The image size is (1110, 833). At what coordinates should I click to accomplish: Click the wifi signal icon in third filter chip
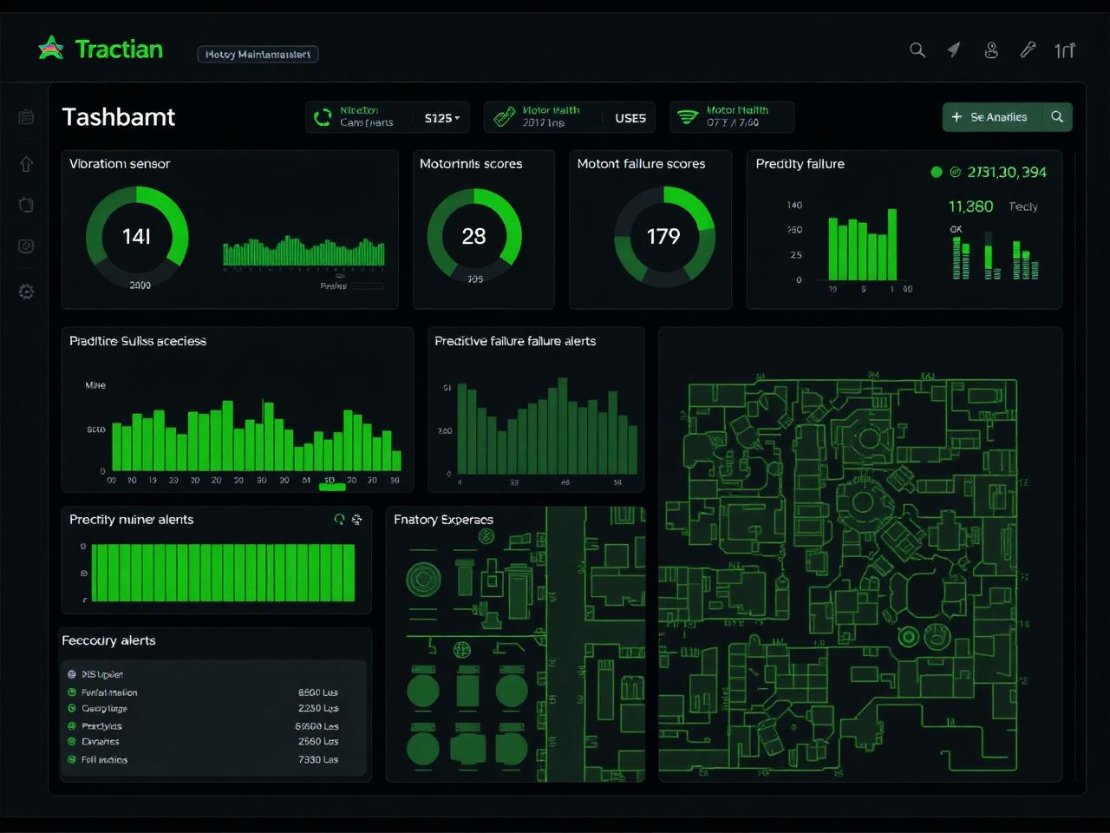click(x=688, y=117)
